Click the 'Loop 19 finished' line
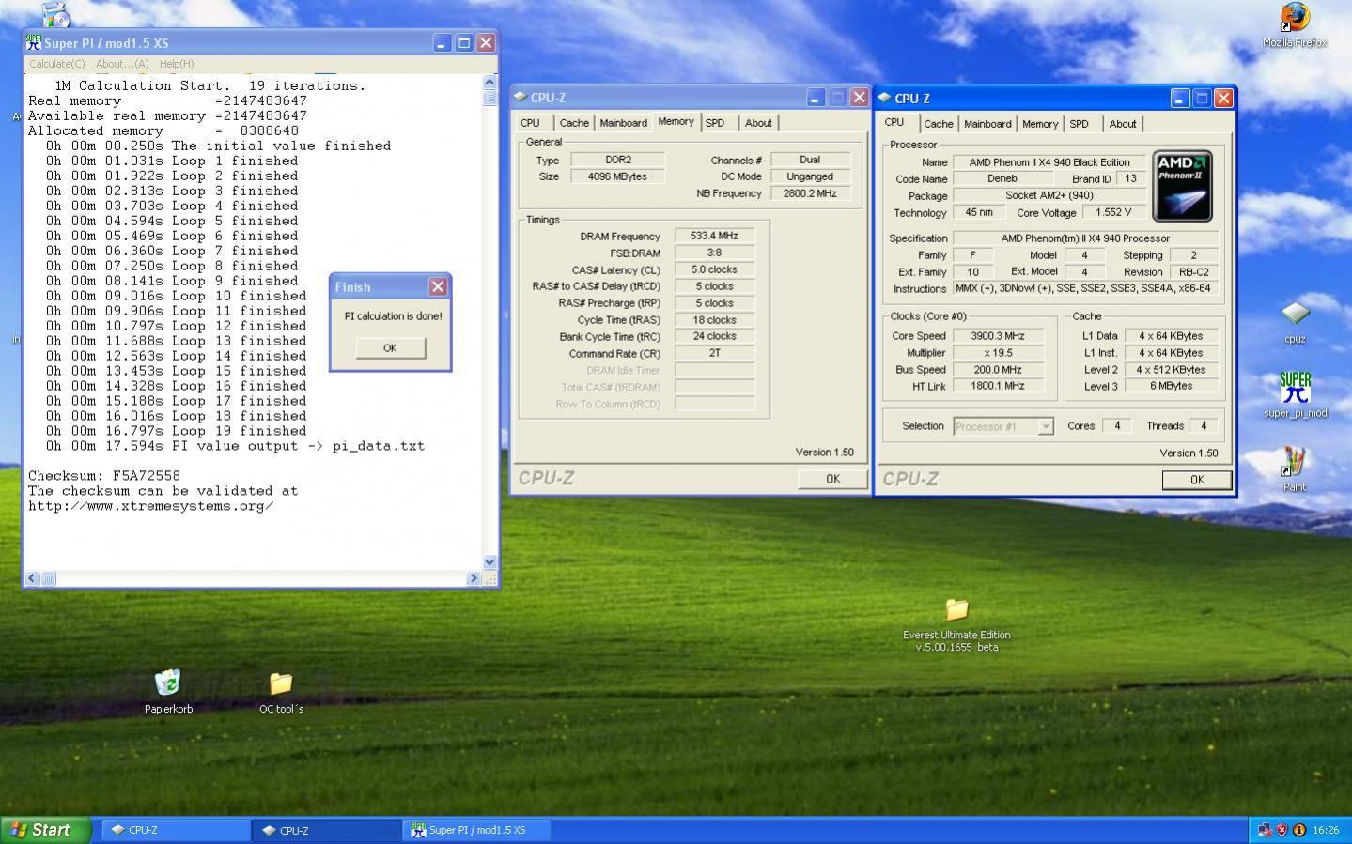 click(176, 431)
